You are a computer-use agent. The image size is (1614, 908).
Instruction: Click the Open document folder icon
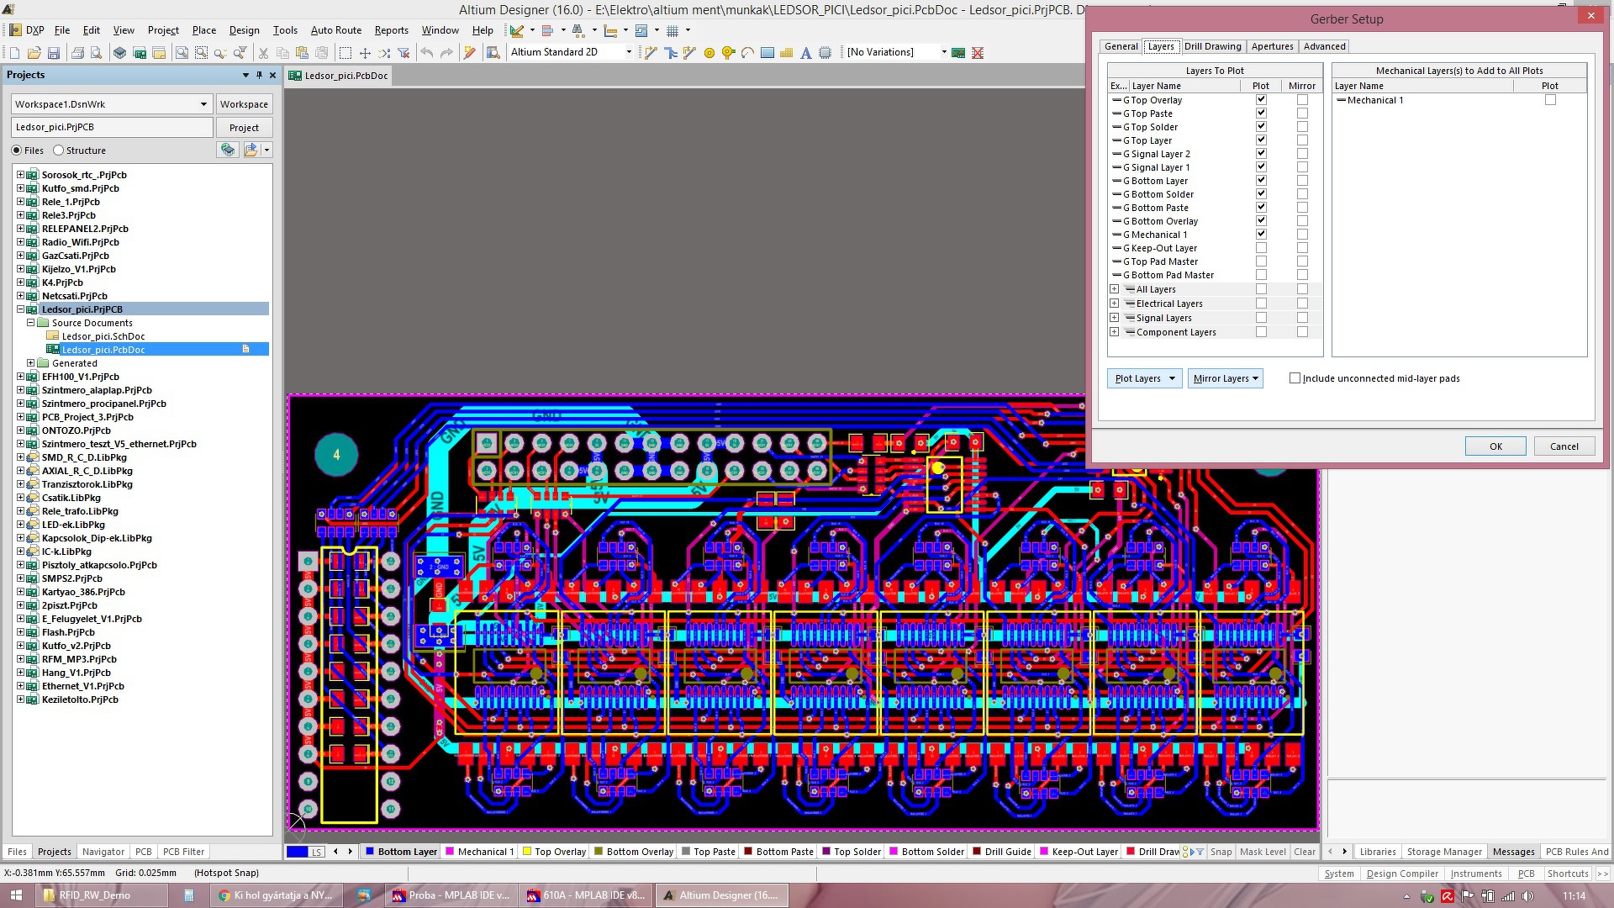[x=34, y=53]
